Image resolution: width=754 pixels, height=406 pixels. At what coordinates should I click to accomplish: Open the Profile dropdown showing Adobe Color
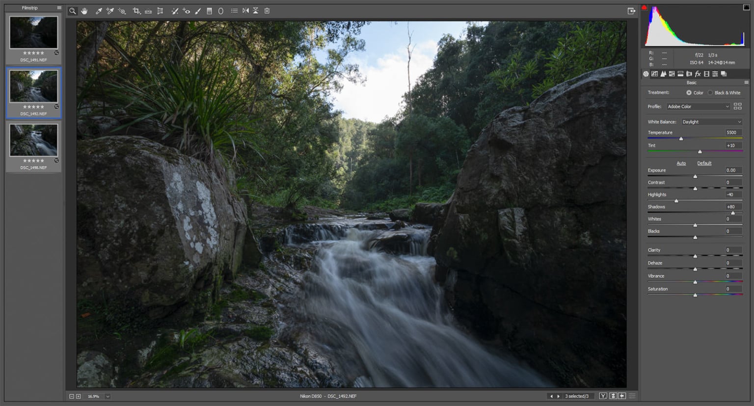coord(697,106)
